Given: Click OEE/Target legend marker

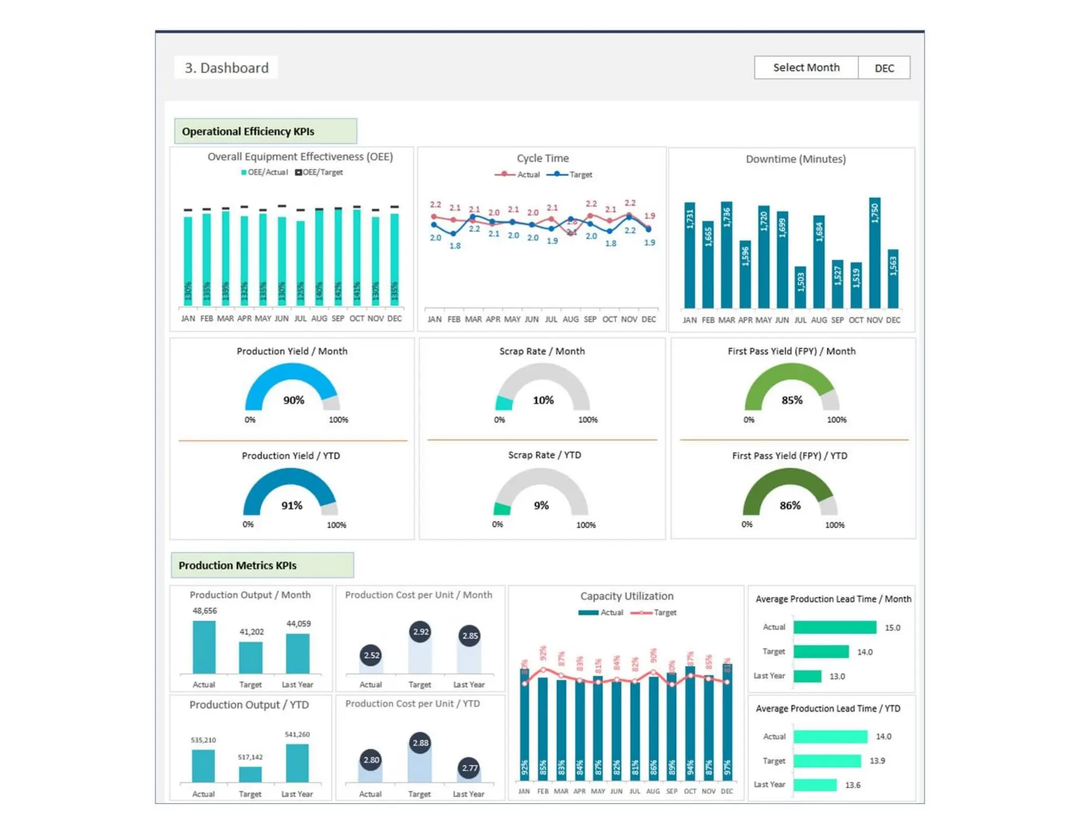Looking at the screenshot, I should [298, 172].
